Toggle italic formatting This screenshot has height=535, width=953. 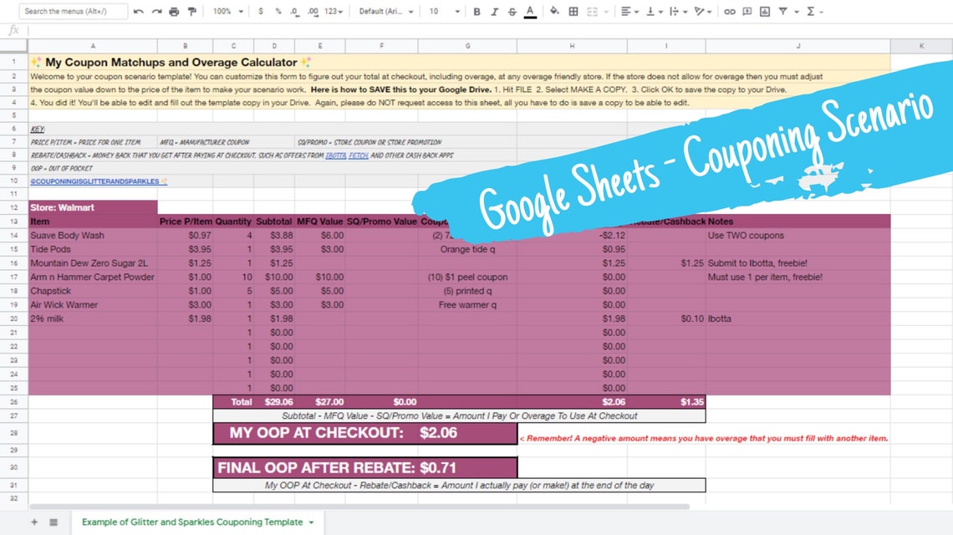pyautogui.click(x=493, y=11)
